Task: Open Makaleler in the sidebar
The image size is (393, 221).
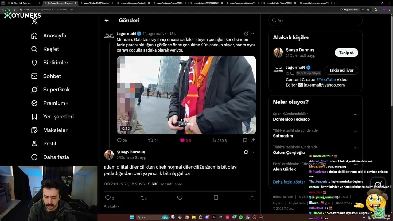Action: (49, 130)
